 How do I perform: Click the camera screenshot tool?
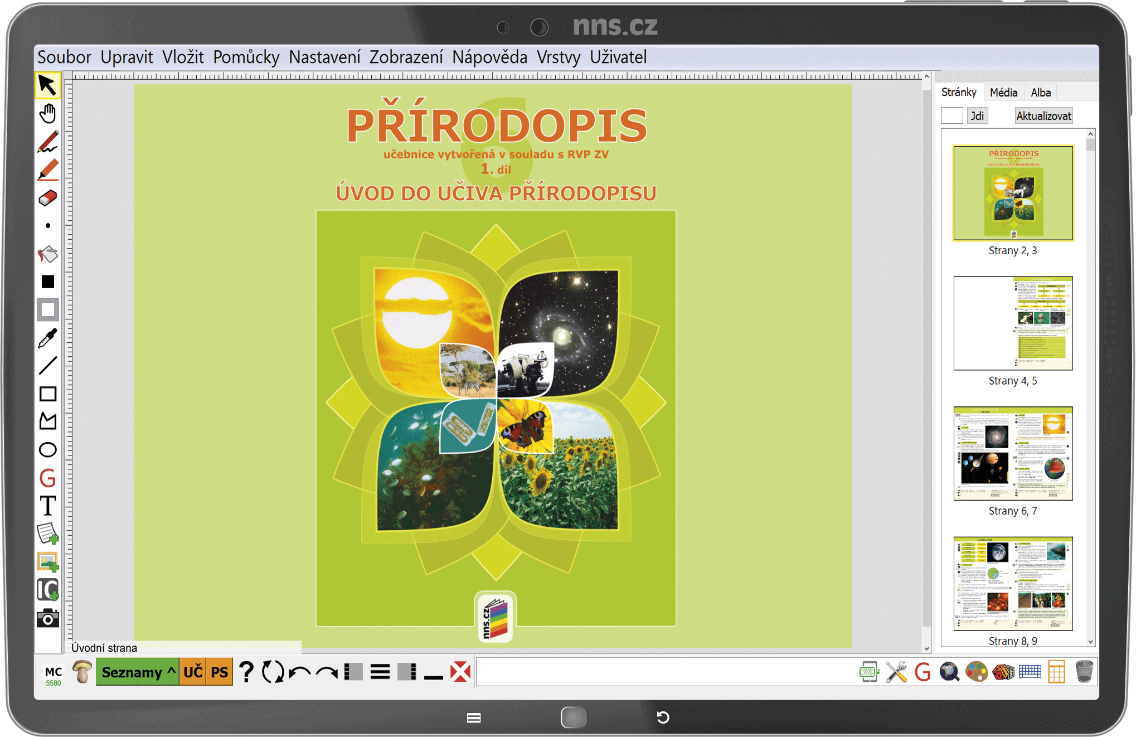(47, 618)
